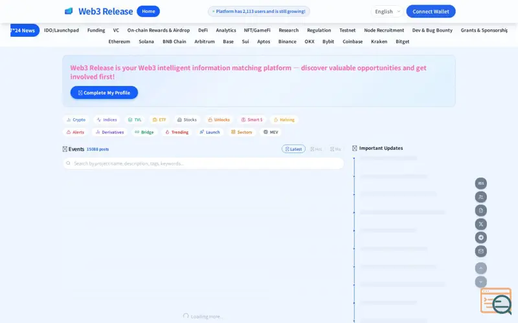Viewport: 518px width, 323px height.
Task: Filter by Kraken exchange
Action: coord(379,41)
